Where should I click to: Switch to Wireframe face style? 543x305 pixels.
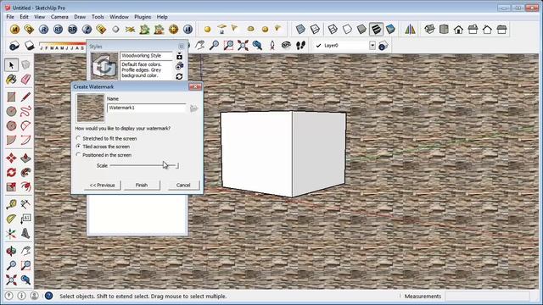pos(333,30)
